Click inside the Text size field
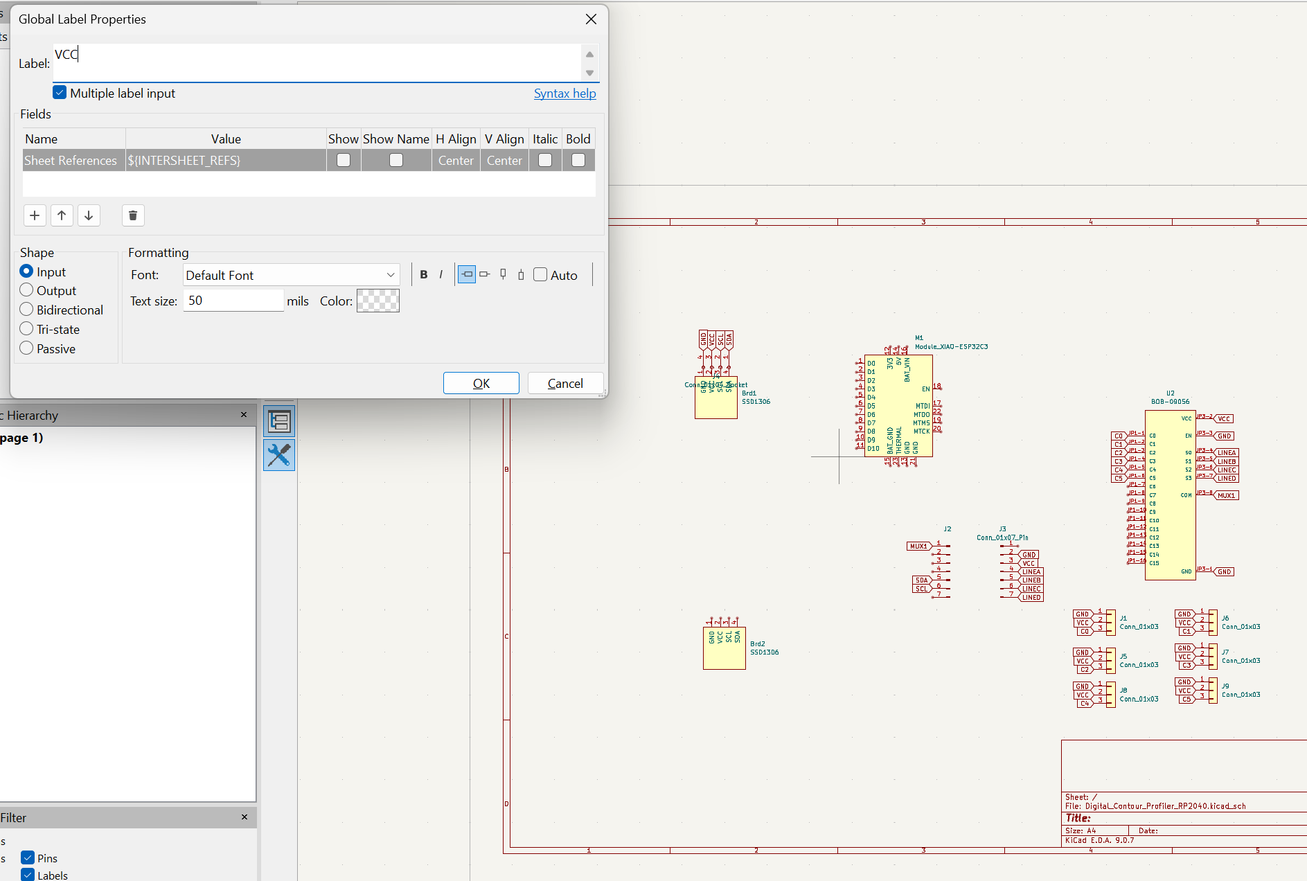Viewport: 1307px width, 881px height. coord(233,300)
